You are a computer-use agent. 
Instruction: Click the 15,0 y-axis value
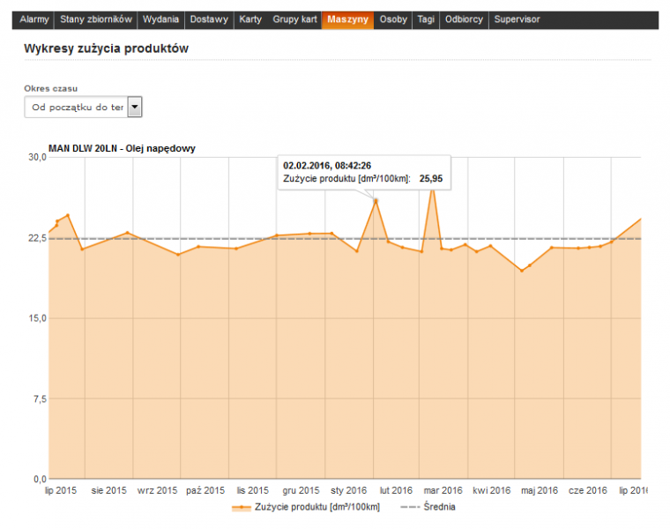[x=37, y=318]
